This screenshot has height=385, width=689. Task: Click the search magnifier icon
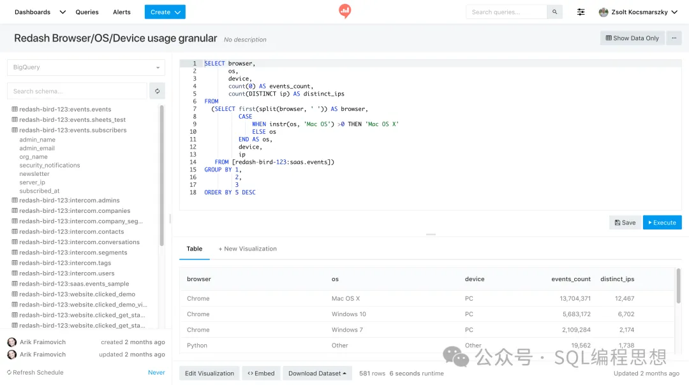[x=554, y=12]
